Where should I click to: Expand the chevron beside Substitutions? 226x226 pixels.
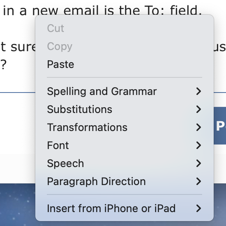pyautogui.click(x=198, y=109)
